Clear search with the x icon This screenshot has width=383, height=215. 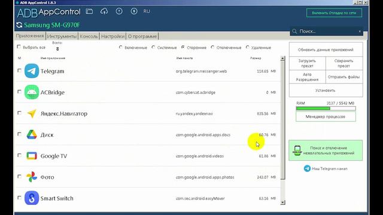[360, 31]
